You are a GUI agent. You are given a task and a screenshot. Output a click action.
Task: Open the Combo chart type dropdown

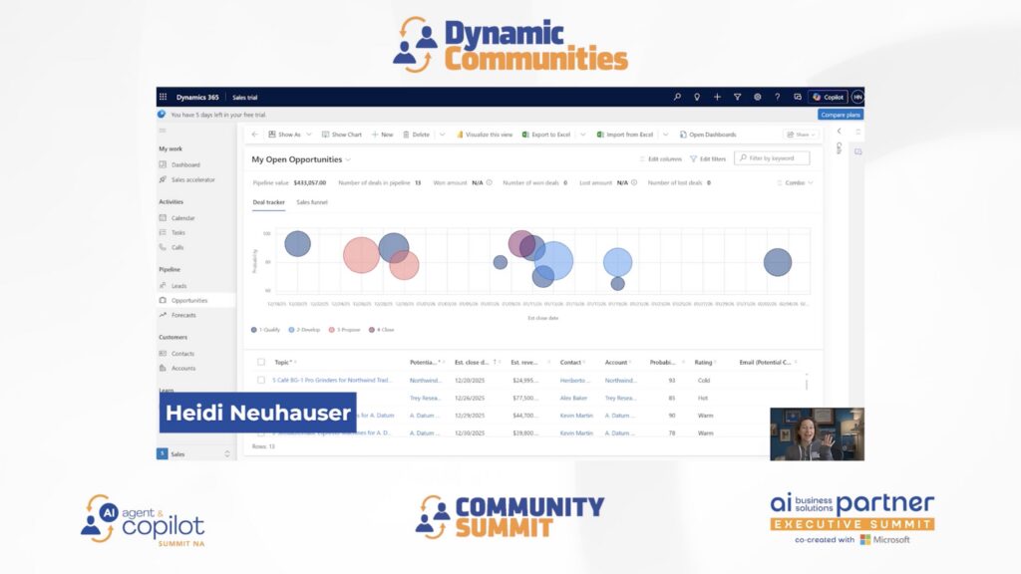tap(795, 183)
